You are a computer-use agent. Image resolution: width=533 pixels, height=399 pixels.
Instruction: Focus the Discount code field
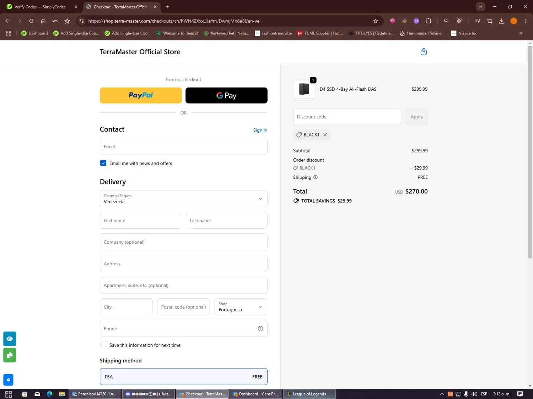pos(347,117)
